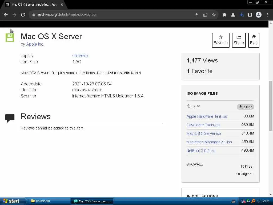
Task: Click the orange magnifier tray icon
Action: 253,201
